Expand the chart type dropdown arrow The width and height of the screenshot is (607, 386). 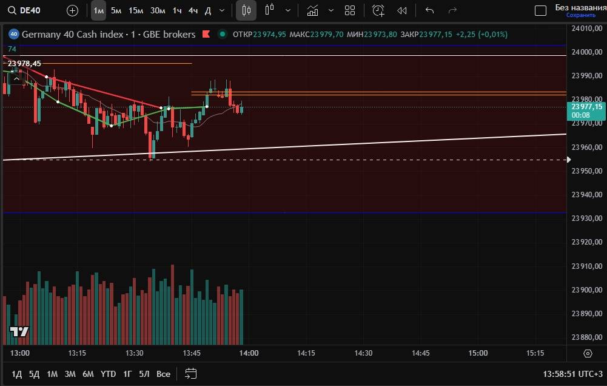click(288, 10)
